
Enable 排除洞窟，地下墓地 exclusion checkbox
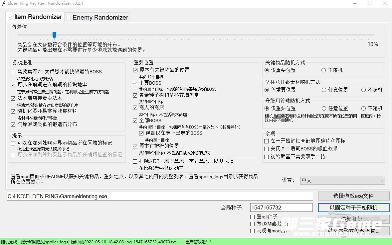tap(135, 161)
